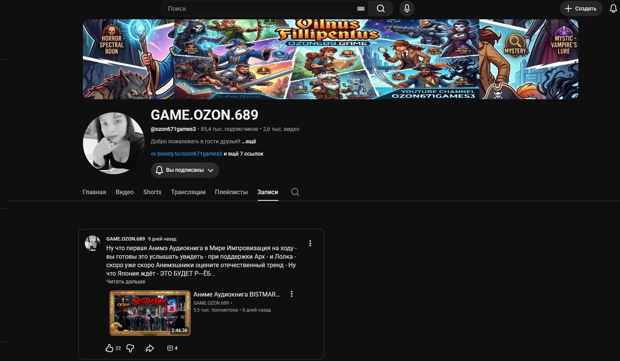620x361 pixels.
Task: Show the 7 additional links
Action: [x=244, y=154]
